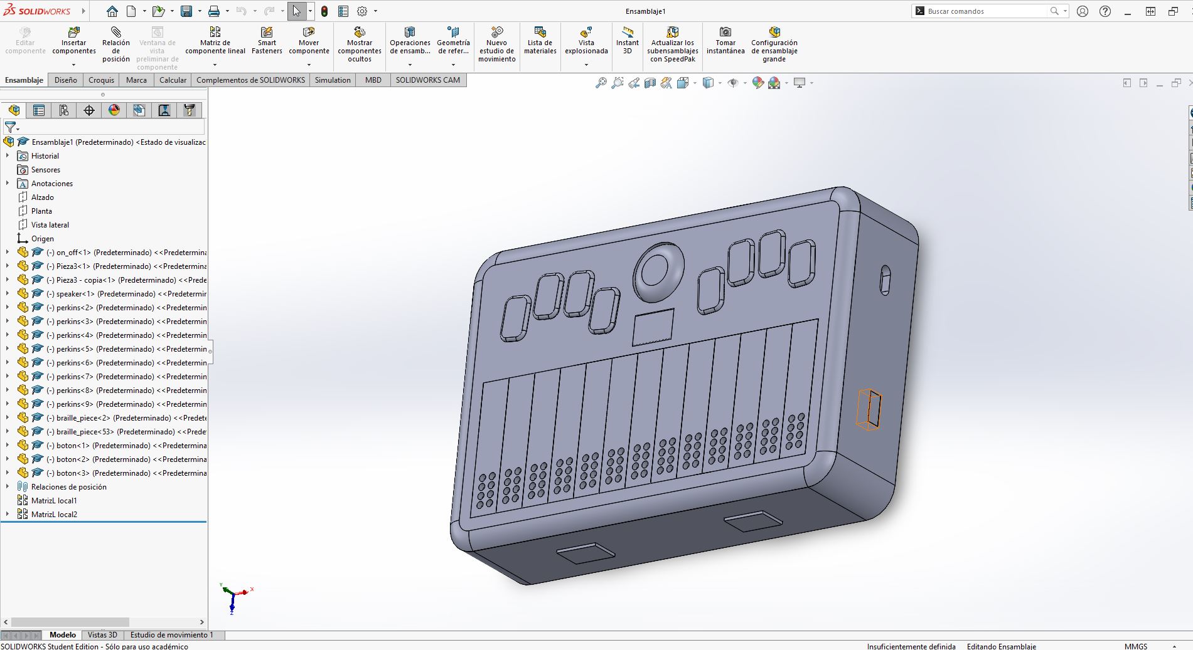Save the assembly with the Save icon
1193x650 pixels.
coord(186,11)
